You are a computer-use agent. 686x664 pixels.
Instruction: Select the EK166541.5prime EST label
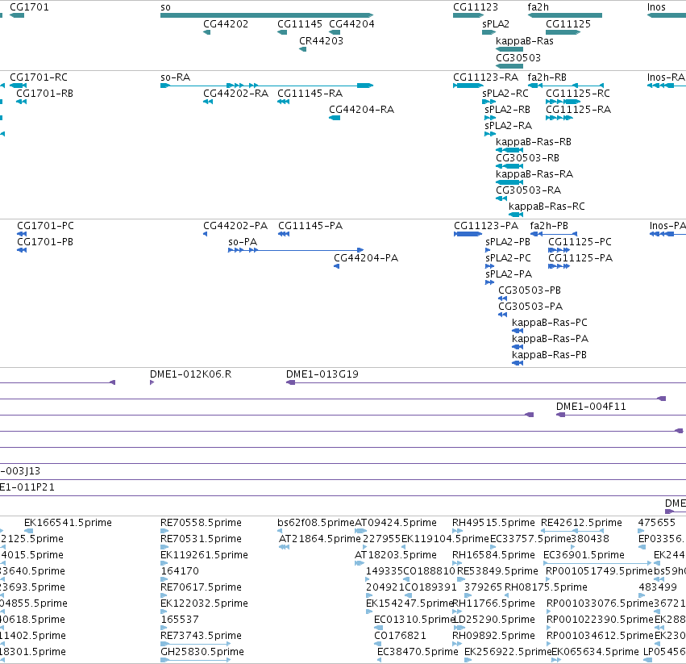68,523
